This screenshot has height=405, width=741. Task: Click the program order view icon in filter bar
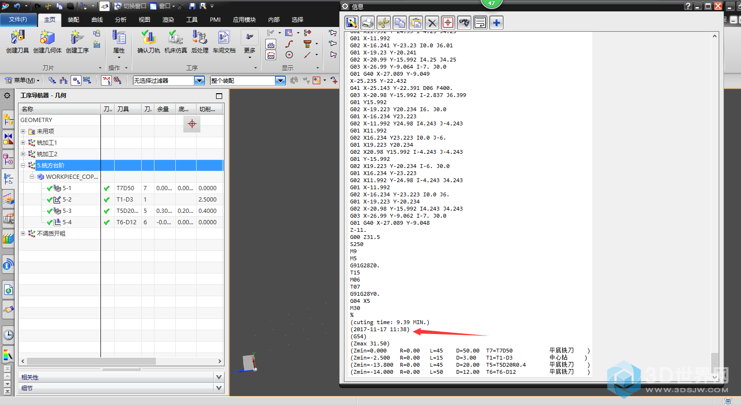(x=52, y=80)
